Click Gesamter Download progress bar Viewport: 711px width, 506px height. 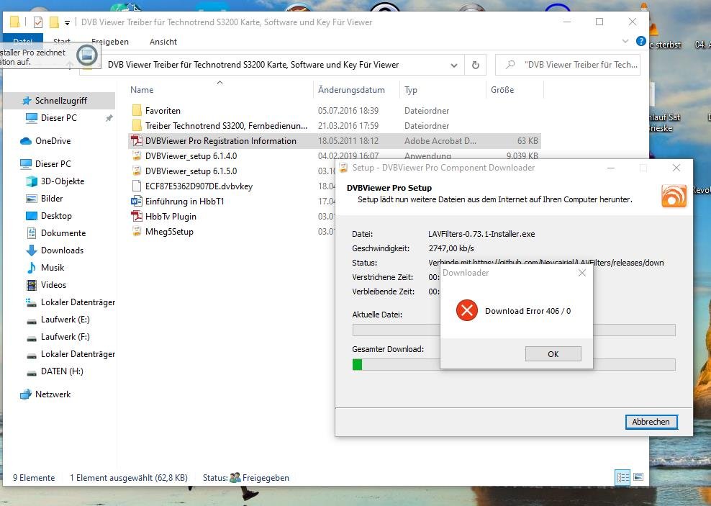pyautogui.click(x=514, y=364)
